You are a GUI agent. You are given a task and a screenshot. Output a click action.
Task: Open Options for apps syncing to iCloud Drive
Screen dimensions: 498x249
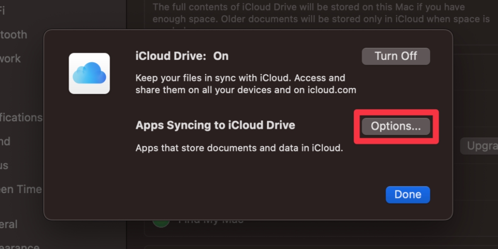click(395, 126)
